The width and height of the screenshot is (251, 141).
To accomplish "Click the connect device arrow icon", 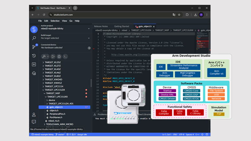I will (89, 48).
